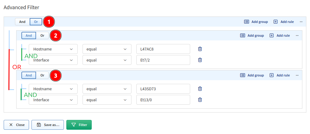The image size is (310, 134).
Task: Open more options for group 3
Action: pos(297,75)
